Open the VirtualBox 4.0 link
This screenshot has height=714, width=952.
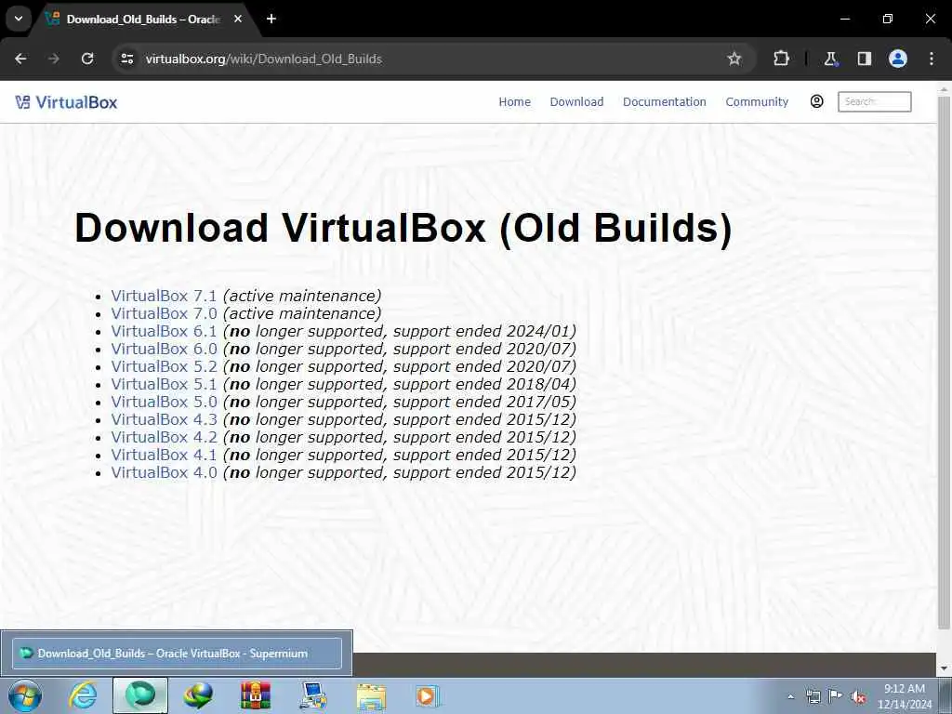coord(164,471)
